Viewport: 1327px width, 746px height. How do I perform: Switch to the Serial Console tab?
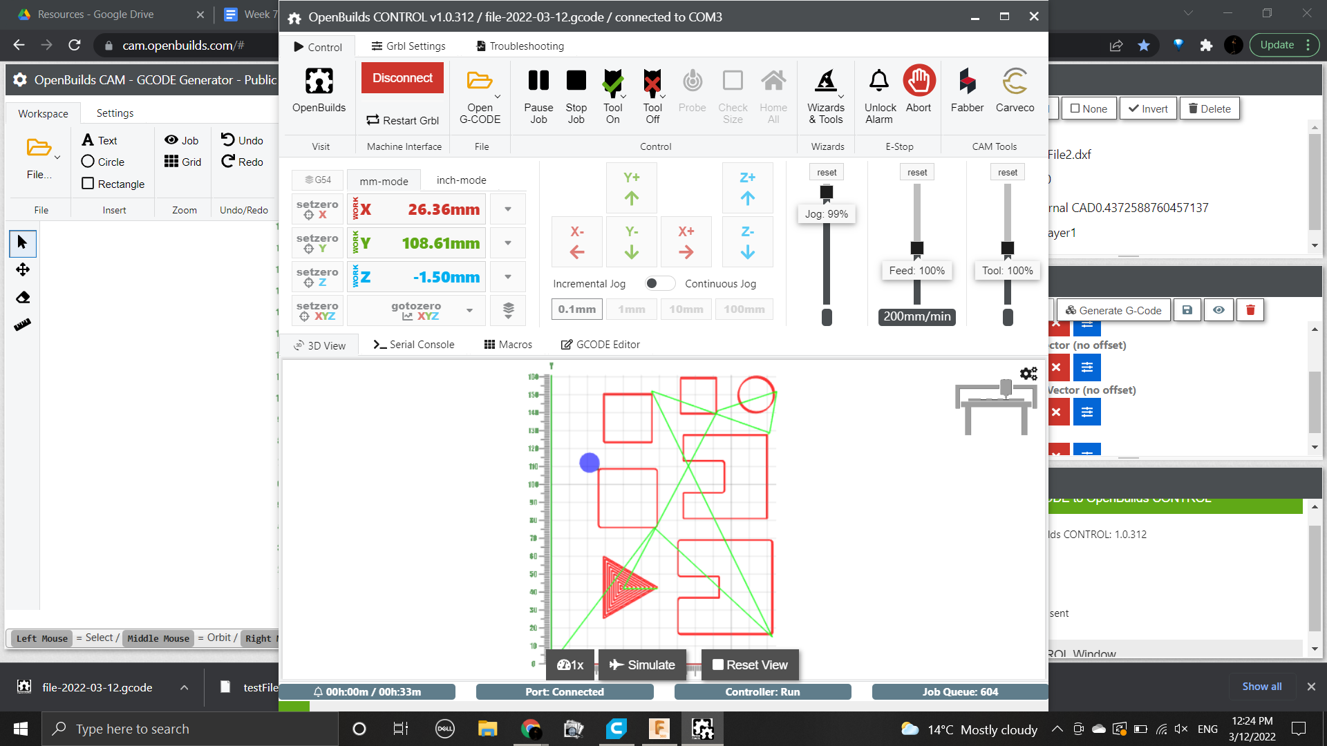tap(413, 345)
